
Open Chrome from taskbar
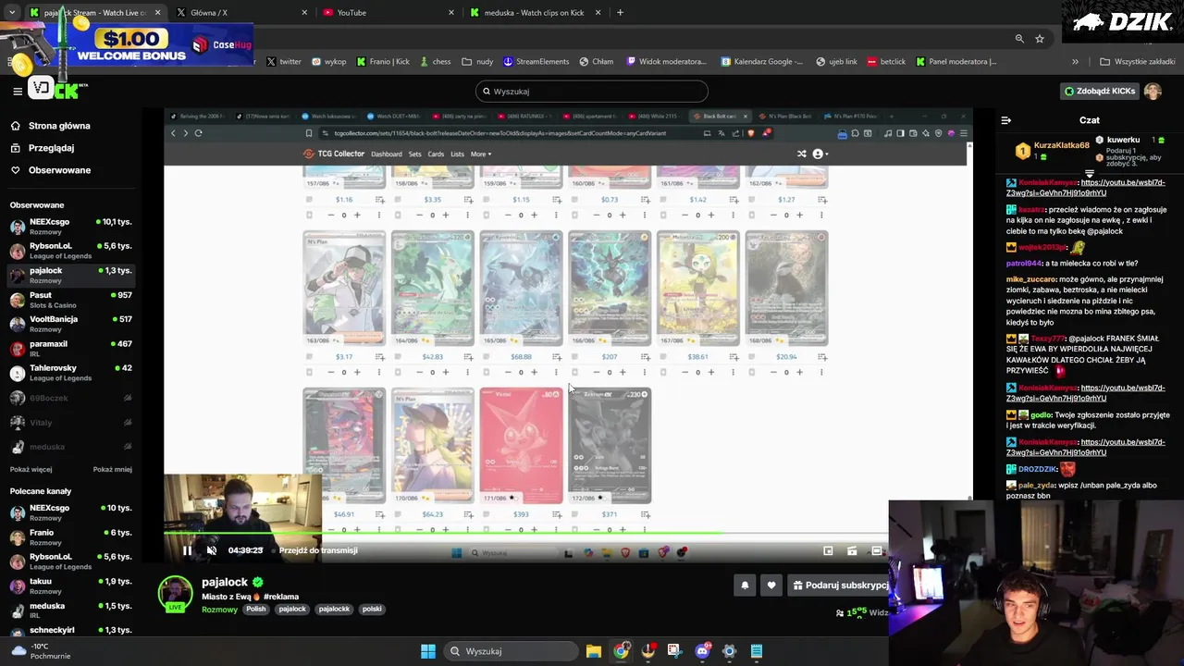click(x=621, y=651)
